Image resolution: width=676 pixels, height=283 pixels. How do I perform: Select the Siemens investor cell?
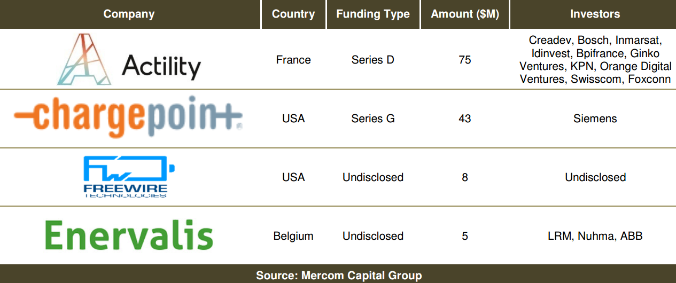point(595,119)
